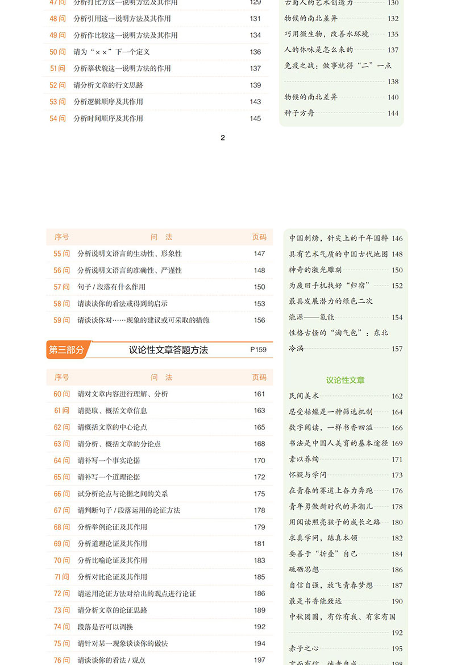Viewport: 449px width, 665px height.
Task: Select "63问 请分析、概括文章的分论点"
Action: 159,444
